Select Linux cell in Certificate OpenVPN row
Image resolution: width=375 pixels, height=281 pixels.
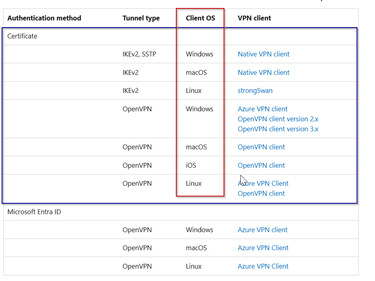pyautogui.click(x=194, y=183)
